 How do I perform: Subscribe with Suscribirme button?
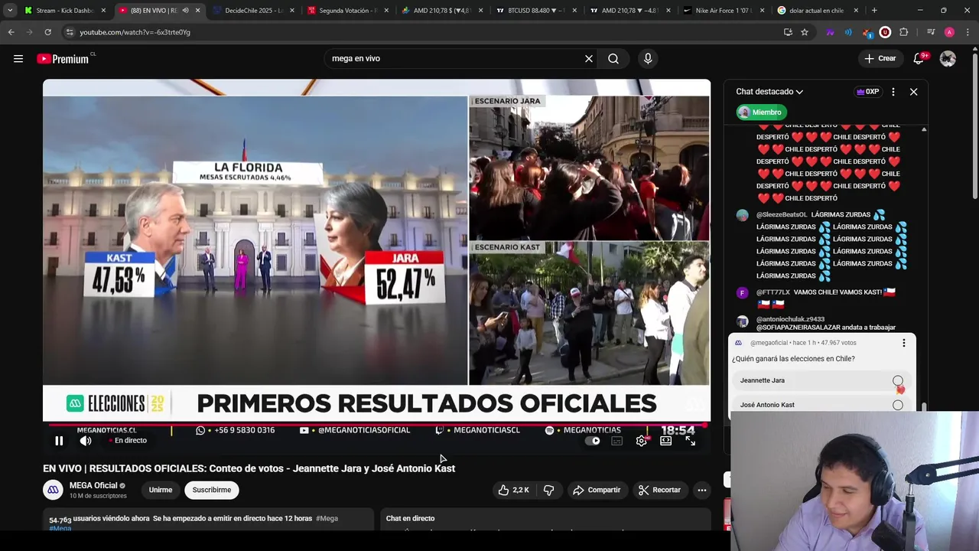[212, 490]
